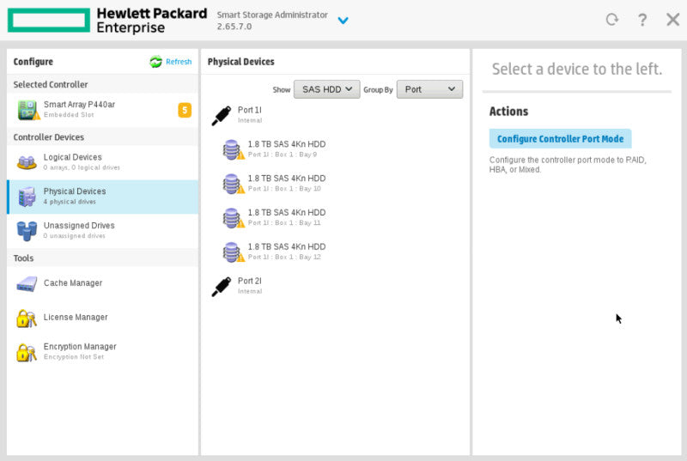Viewport: 687px width, 461px height.
Task: Open Cache Manager tool
Action: pyautogui.click(x=102, y=283)
